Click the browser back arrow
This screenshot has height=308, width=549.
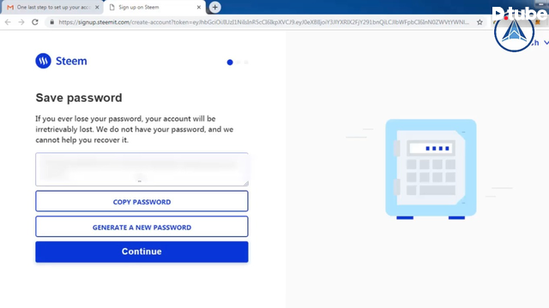[8, 22]
